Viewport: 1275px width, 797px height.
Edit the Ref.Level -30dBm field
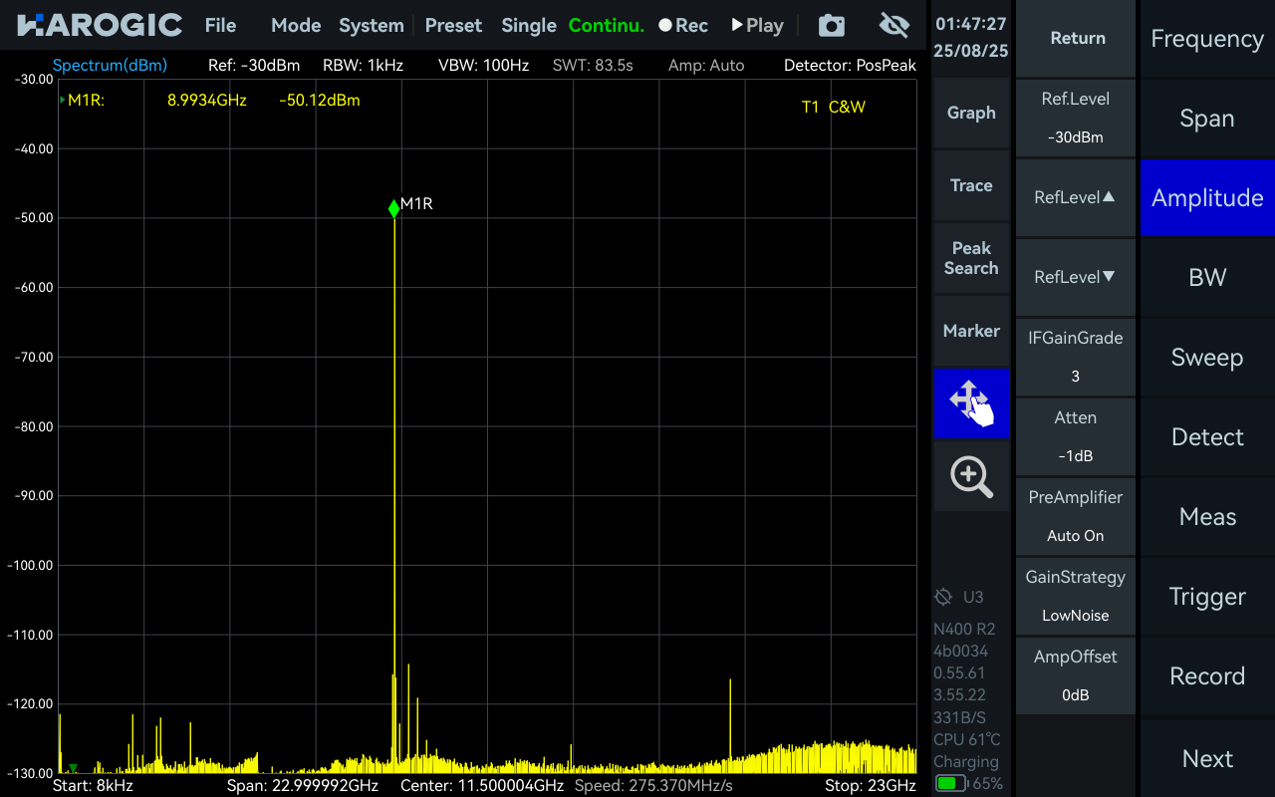(x=1076, y=118)
